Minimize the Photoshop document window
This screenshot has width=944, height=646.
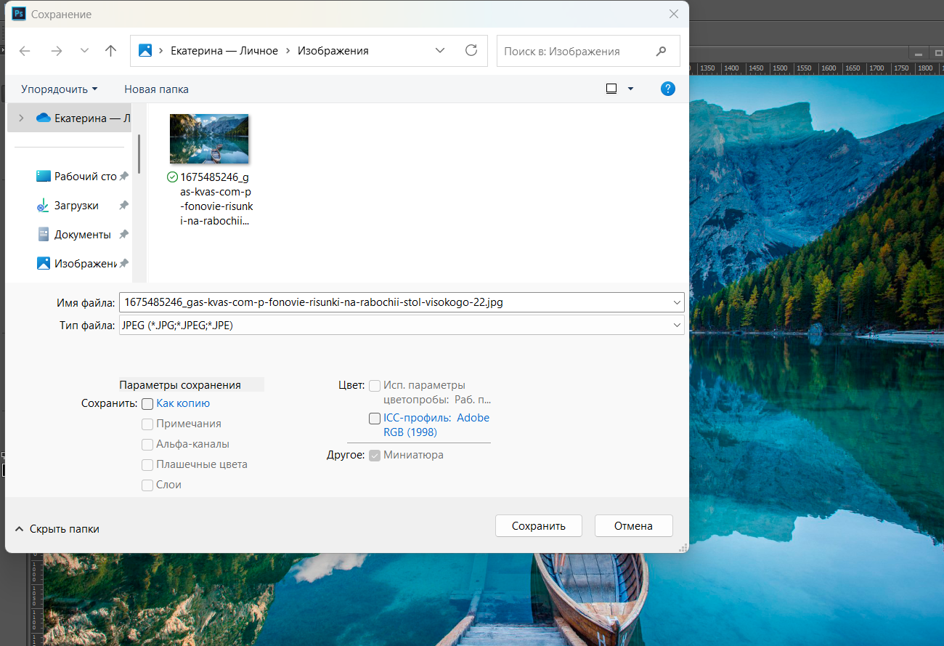pyautogui.click(x=919, y=53)
